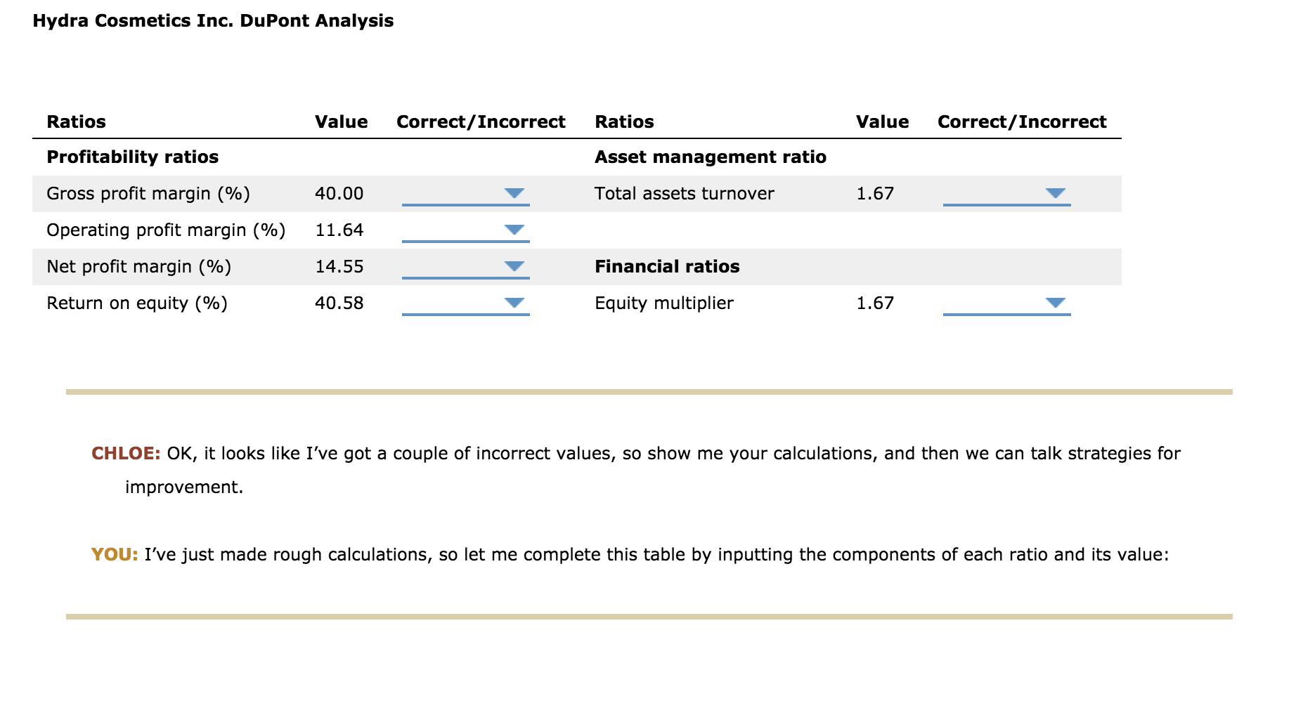Click the Hydra Cosmetics Inc. DuPont Analysis title
1296x708 pixels.
213,21
